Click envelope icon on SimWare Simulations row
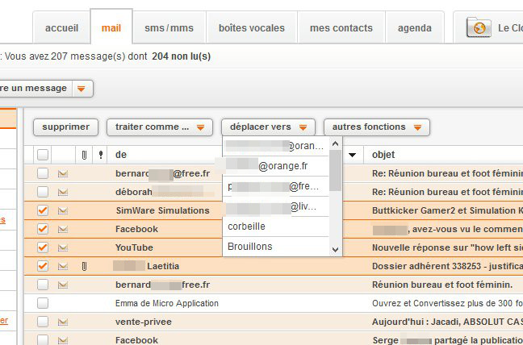The width and height of the screenshot is (523, 345). click(x=62, y=210)
